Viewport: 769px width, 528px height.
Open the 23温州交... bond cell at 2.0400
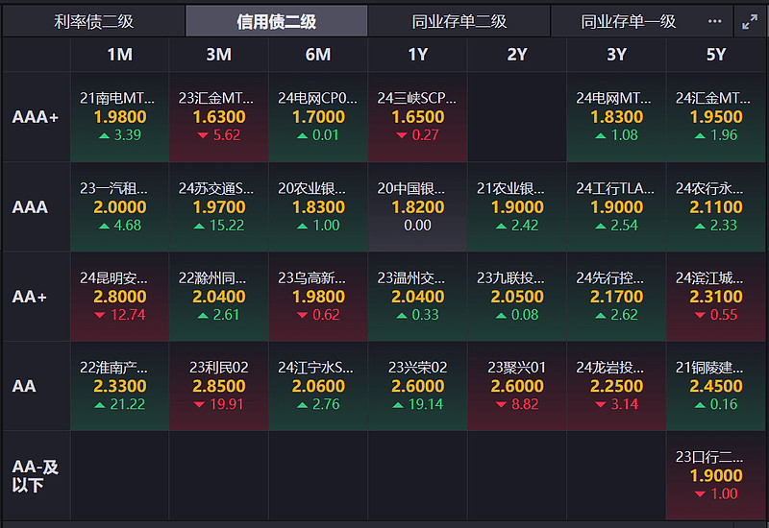[418, 297]
